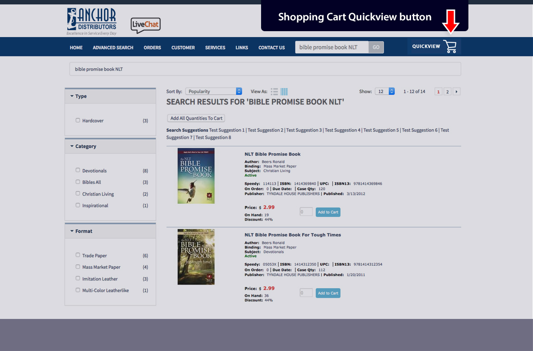
Task: Click the GO search button
Action: tap(376, 47)
